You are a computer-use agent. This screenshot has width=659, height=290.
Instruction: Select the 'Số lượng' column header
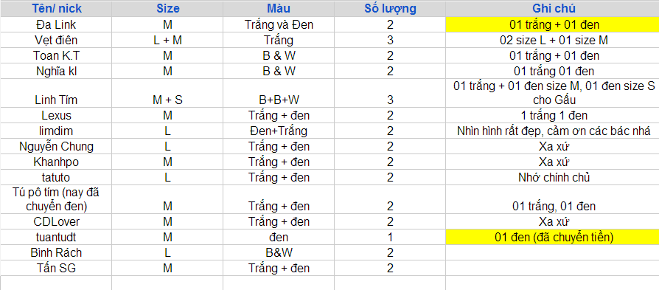pyautogui.click(x=391, y=8)
